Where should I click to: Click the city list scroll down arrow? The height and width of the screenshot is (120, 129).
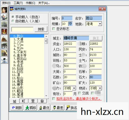point(46,96)
